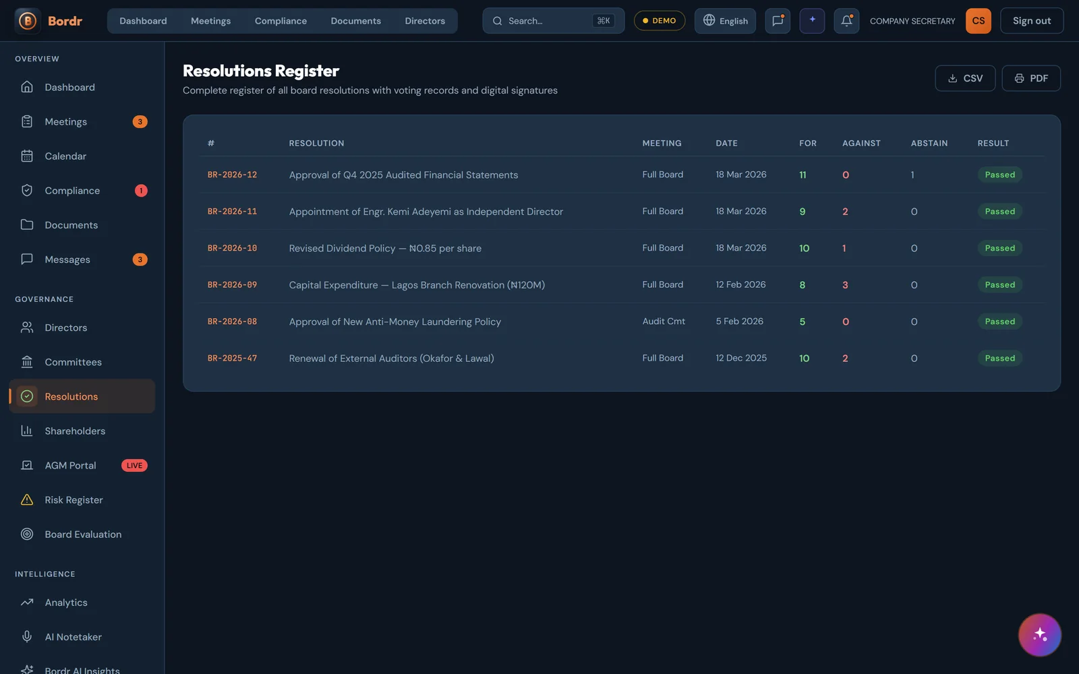The image size is (1079, 674).
Task: Select 'Renewal of External Auditors (Okafor & Lawal)' row
Action: click(622, 358)
